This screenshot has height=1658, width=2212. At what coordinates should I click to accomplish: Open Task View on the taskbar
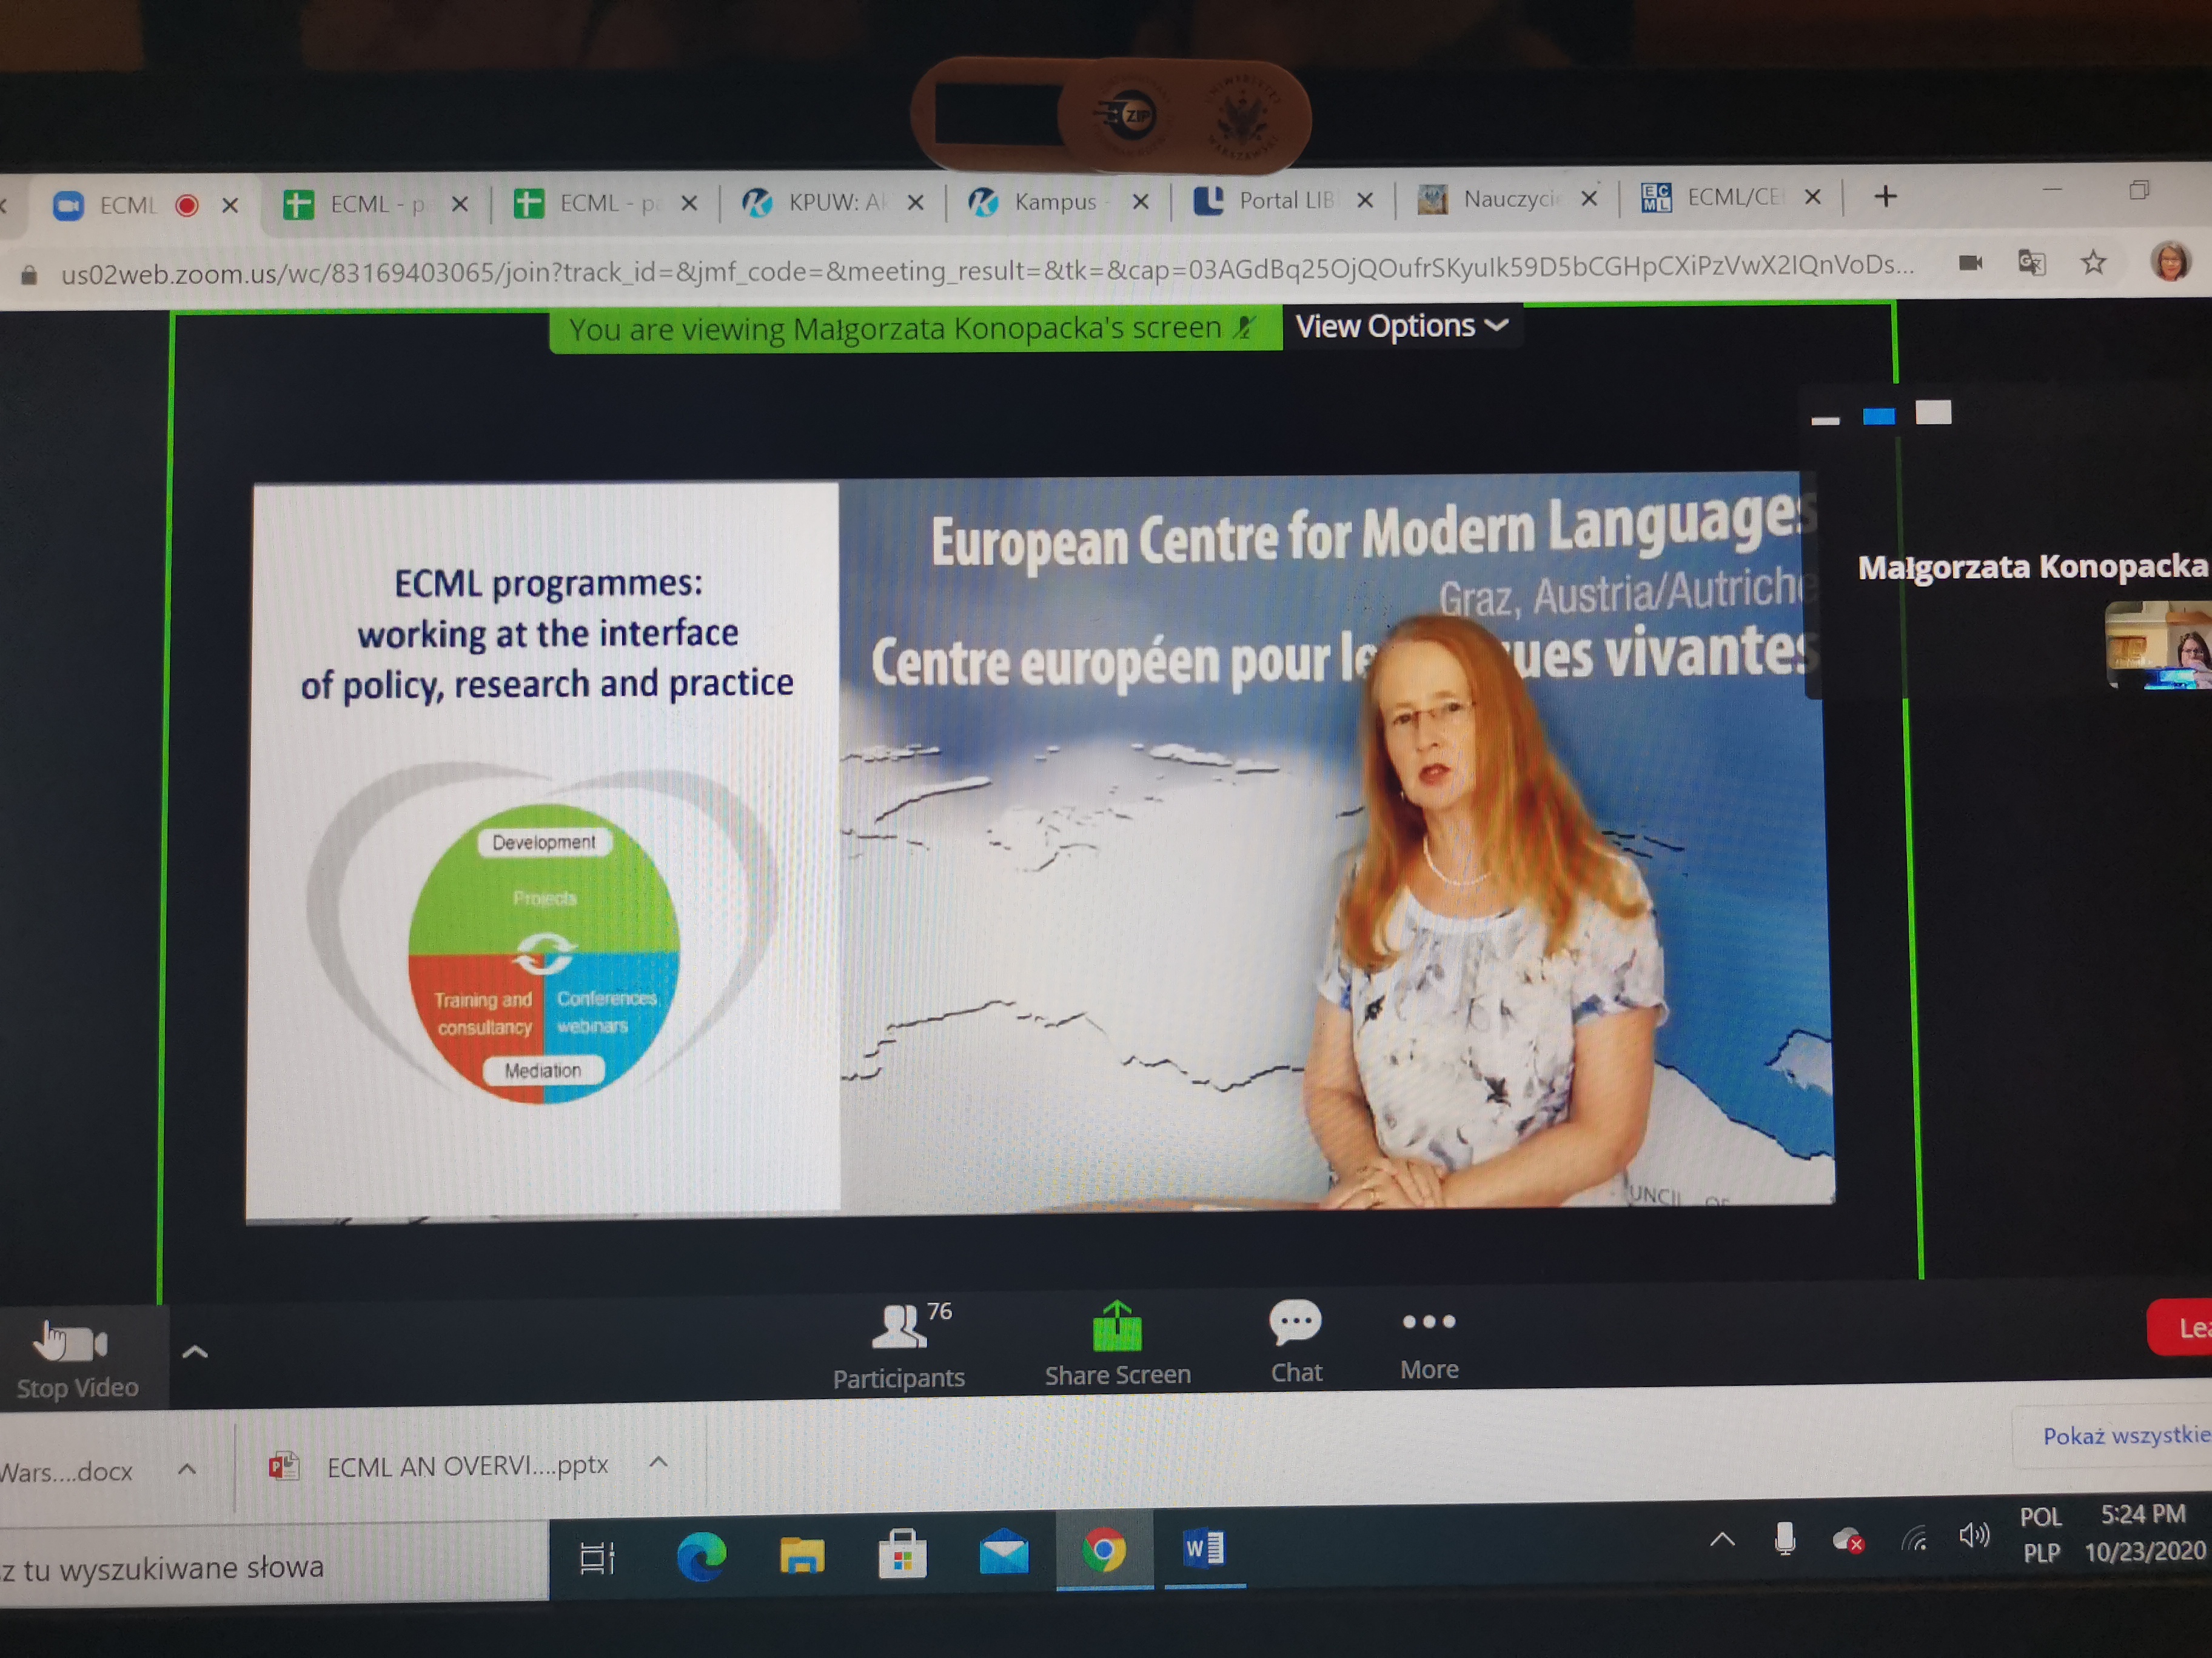[x=597, y=1557]
